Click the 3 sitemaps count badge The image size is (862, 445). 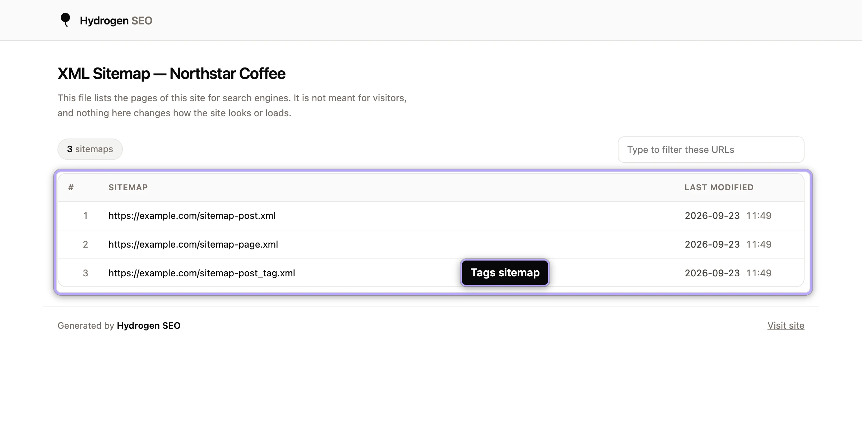(90, 149)
